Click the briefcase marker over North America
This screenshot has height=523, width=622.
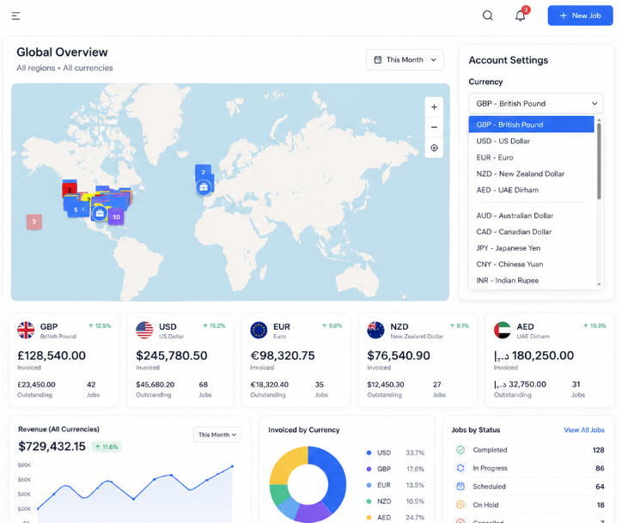click(x=100, y=213)
